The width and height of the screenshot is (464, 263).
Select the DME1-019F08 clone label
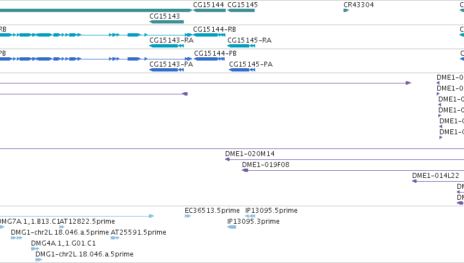tap(266, 165)
